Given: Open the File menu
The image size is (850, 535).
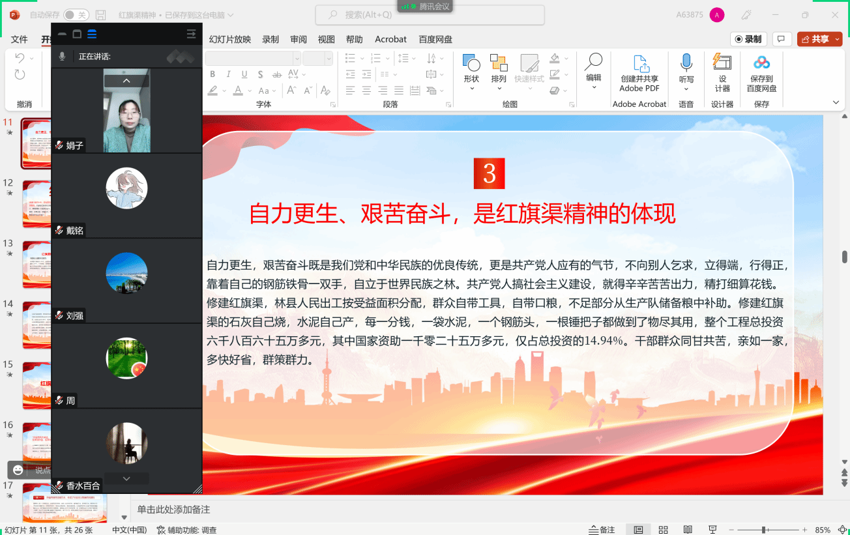Looking at the screenshot, I should [20, 39].
